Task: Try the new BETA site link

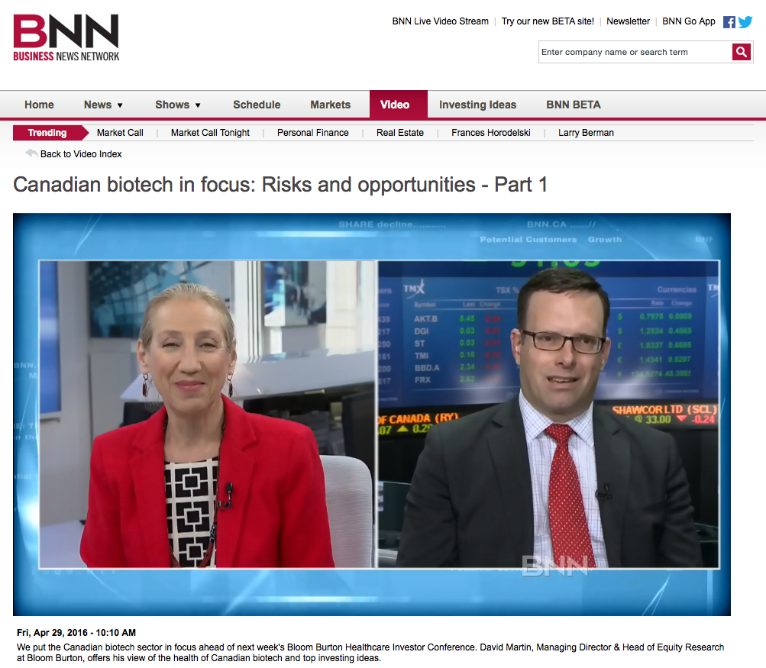Action: 548,21
